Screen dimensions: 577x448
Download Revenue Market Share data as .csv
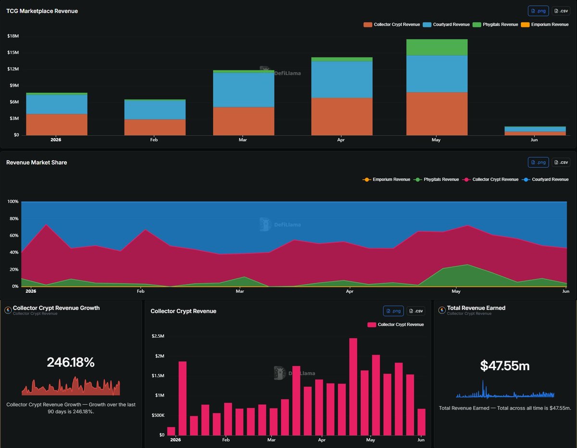coord(561,162)
